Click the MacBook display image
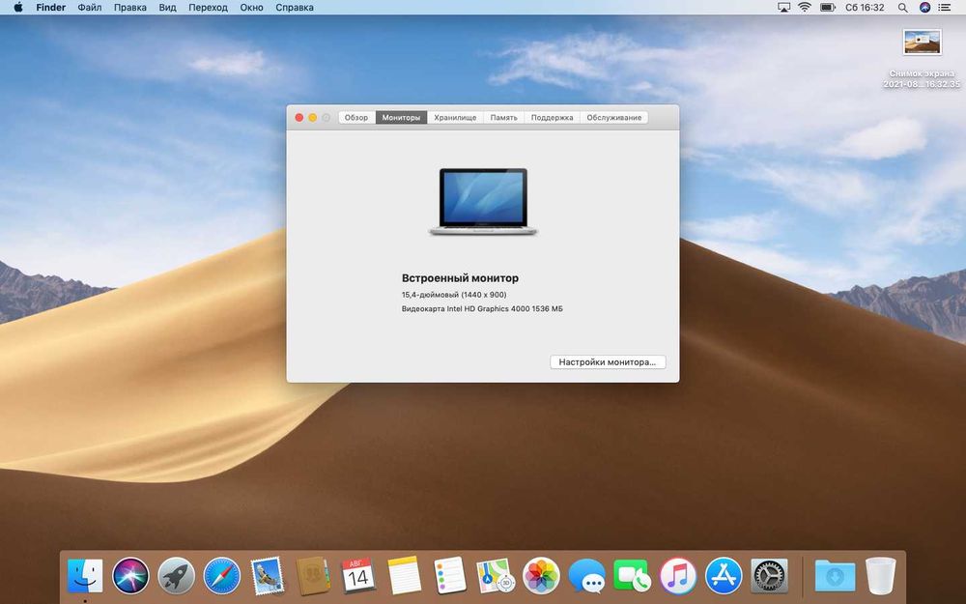The height and width of the screenshot is (604, 966). pyautogui.click(x=483, y=201)
